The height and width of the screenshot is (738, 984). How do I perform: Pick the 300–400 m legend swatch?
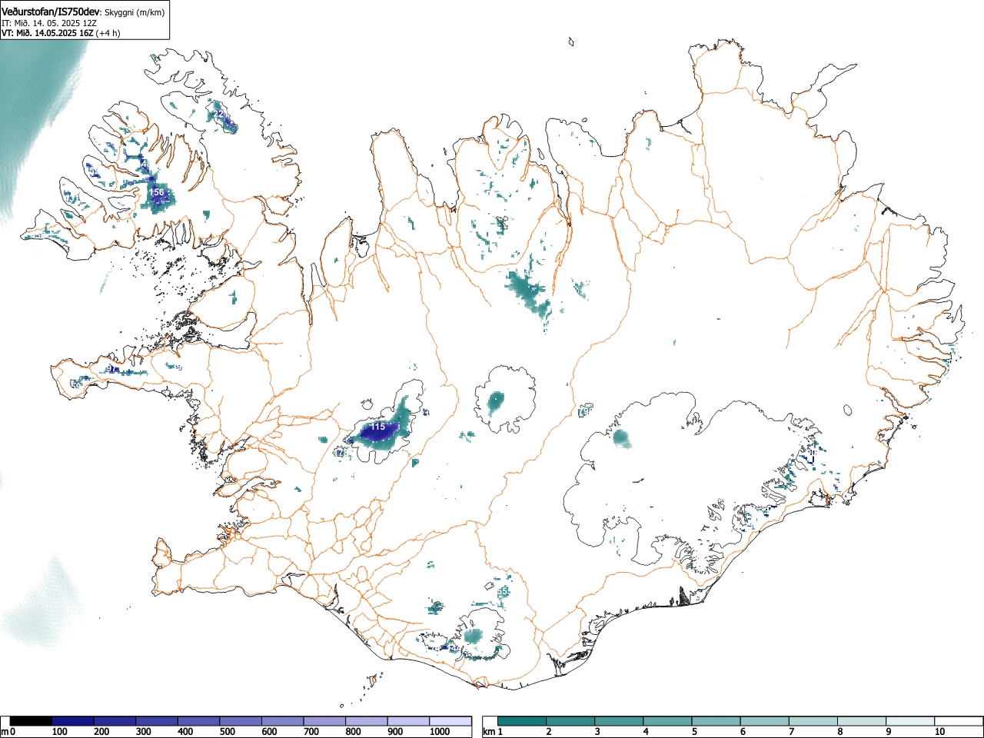click(x=157, y=721)
